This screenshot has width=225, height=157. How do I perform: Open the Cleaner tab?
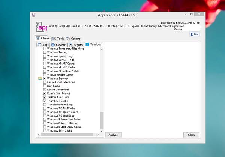click(43, 38)
